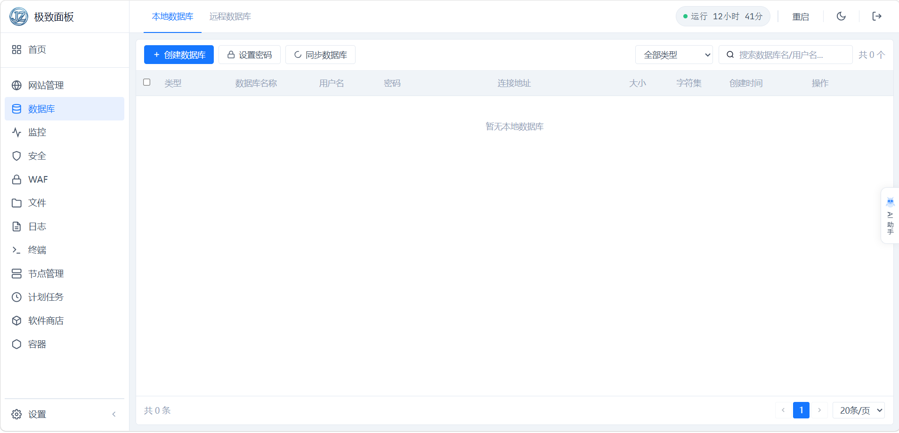
Task: Click the 极致面板 logo icon
Action: [19, 16]
